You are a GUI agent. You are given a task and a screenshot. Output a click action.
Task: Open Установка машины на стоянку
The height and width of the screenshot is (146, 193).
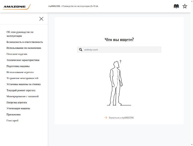(x=24, y=84)
